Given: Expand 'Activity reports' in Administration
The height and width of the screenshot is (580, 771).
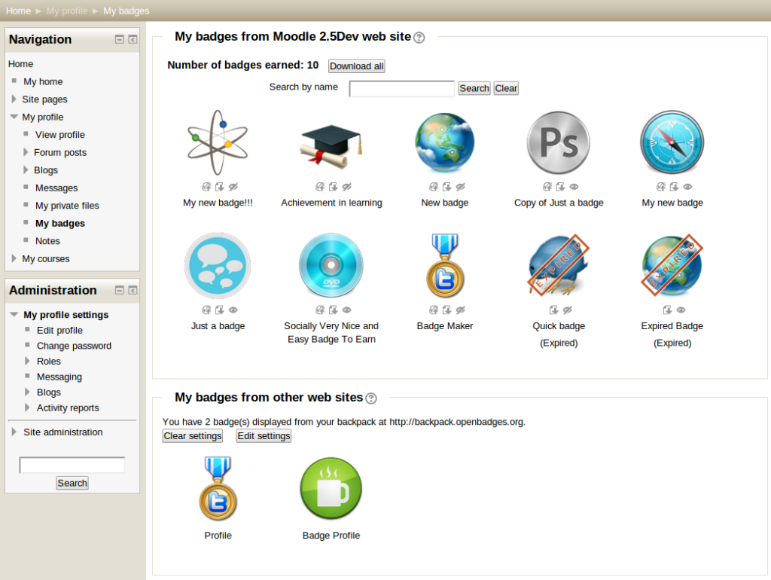Looking at the screenshot, I should click(28, 408).
